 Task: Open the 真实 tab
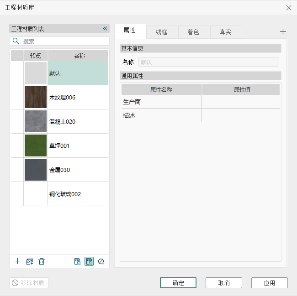pyautogui.click(x=225, y=32)
